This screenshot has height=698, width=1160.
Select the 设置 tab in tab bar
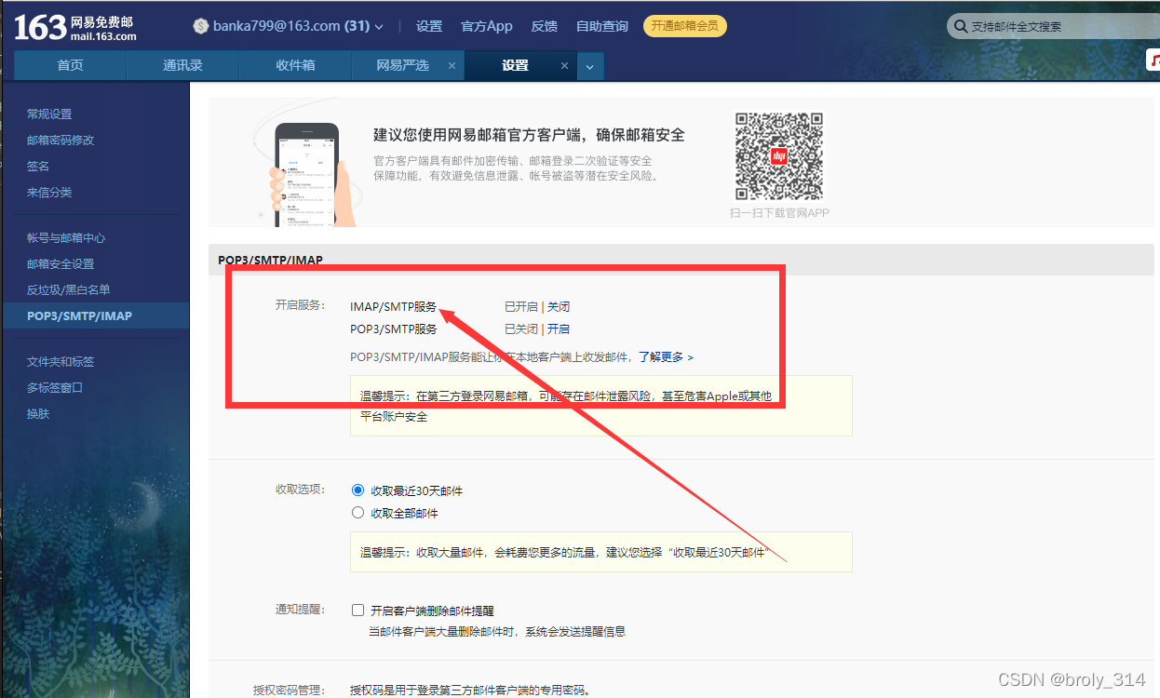[x=515, y=65]
